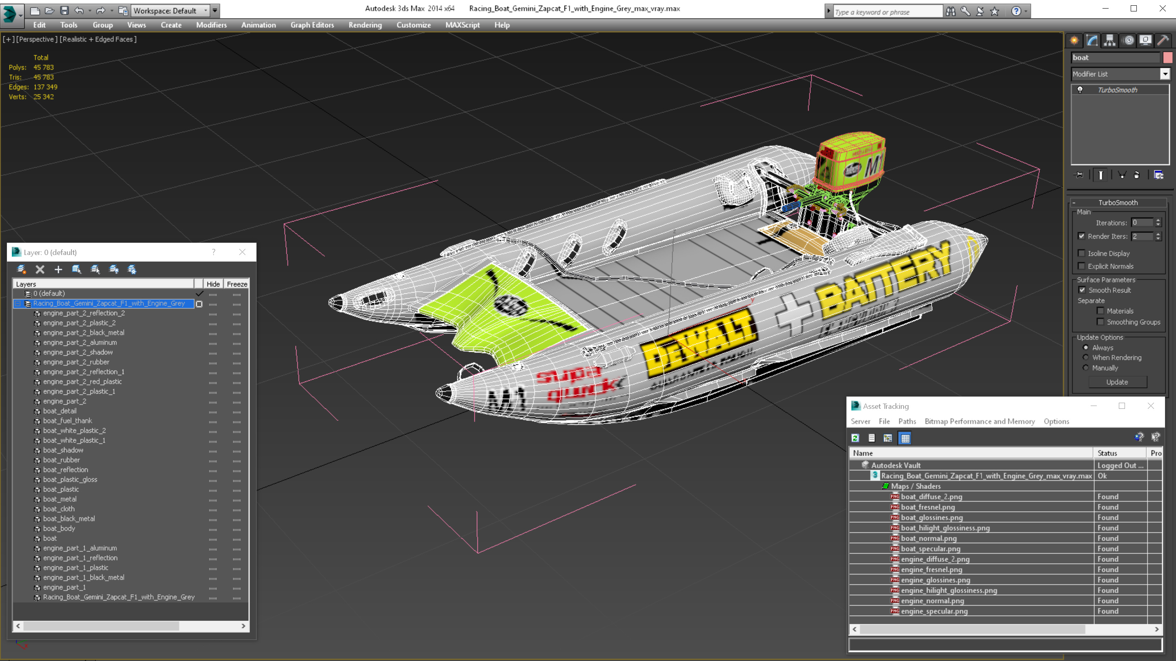
Task: Click the Freeze column header in Layer dialog
Action: tap(237, 284)
